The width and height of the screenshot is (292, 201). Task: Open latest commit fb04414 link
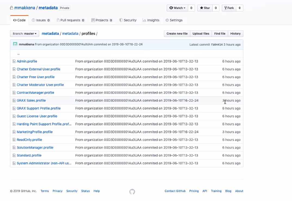pyautogui.click(x=217, y=45)
